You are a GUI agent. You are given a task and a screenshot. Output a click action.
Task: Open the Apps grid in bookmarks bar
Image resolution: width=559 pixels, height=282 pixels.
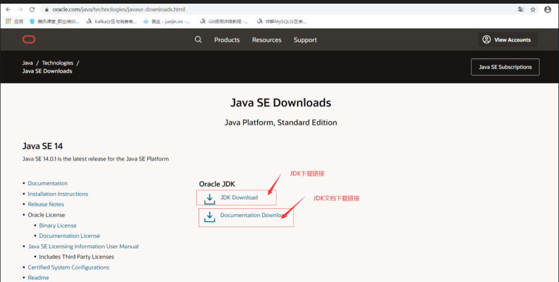coord(14,22)
